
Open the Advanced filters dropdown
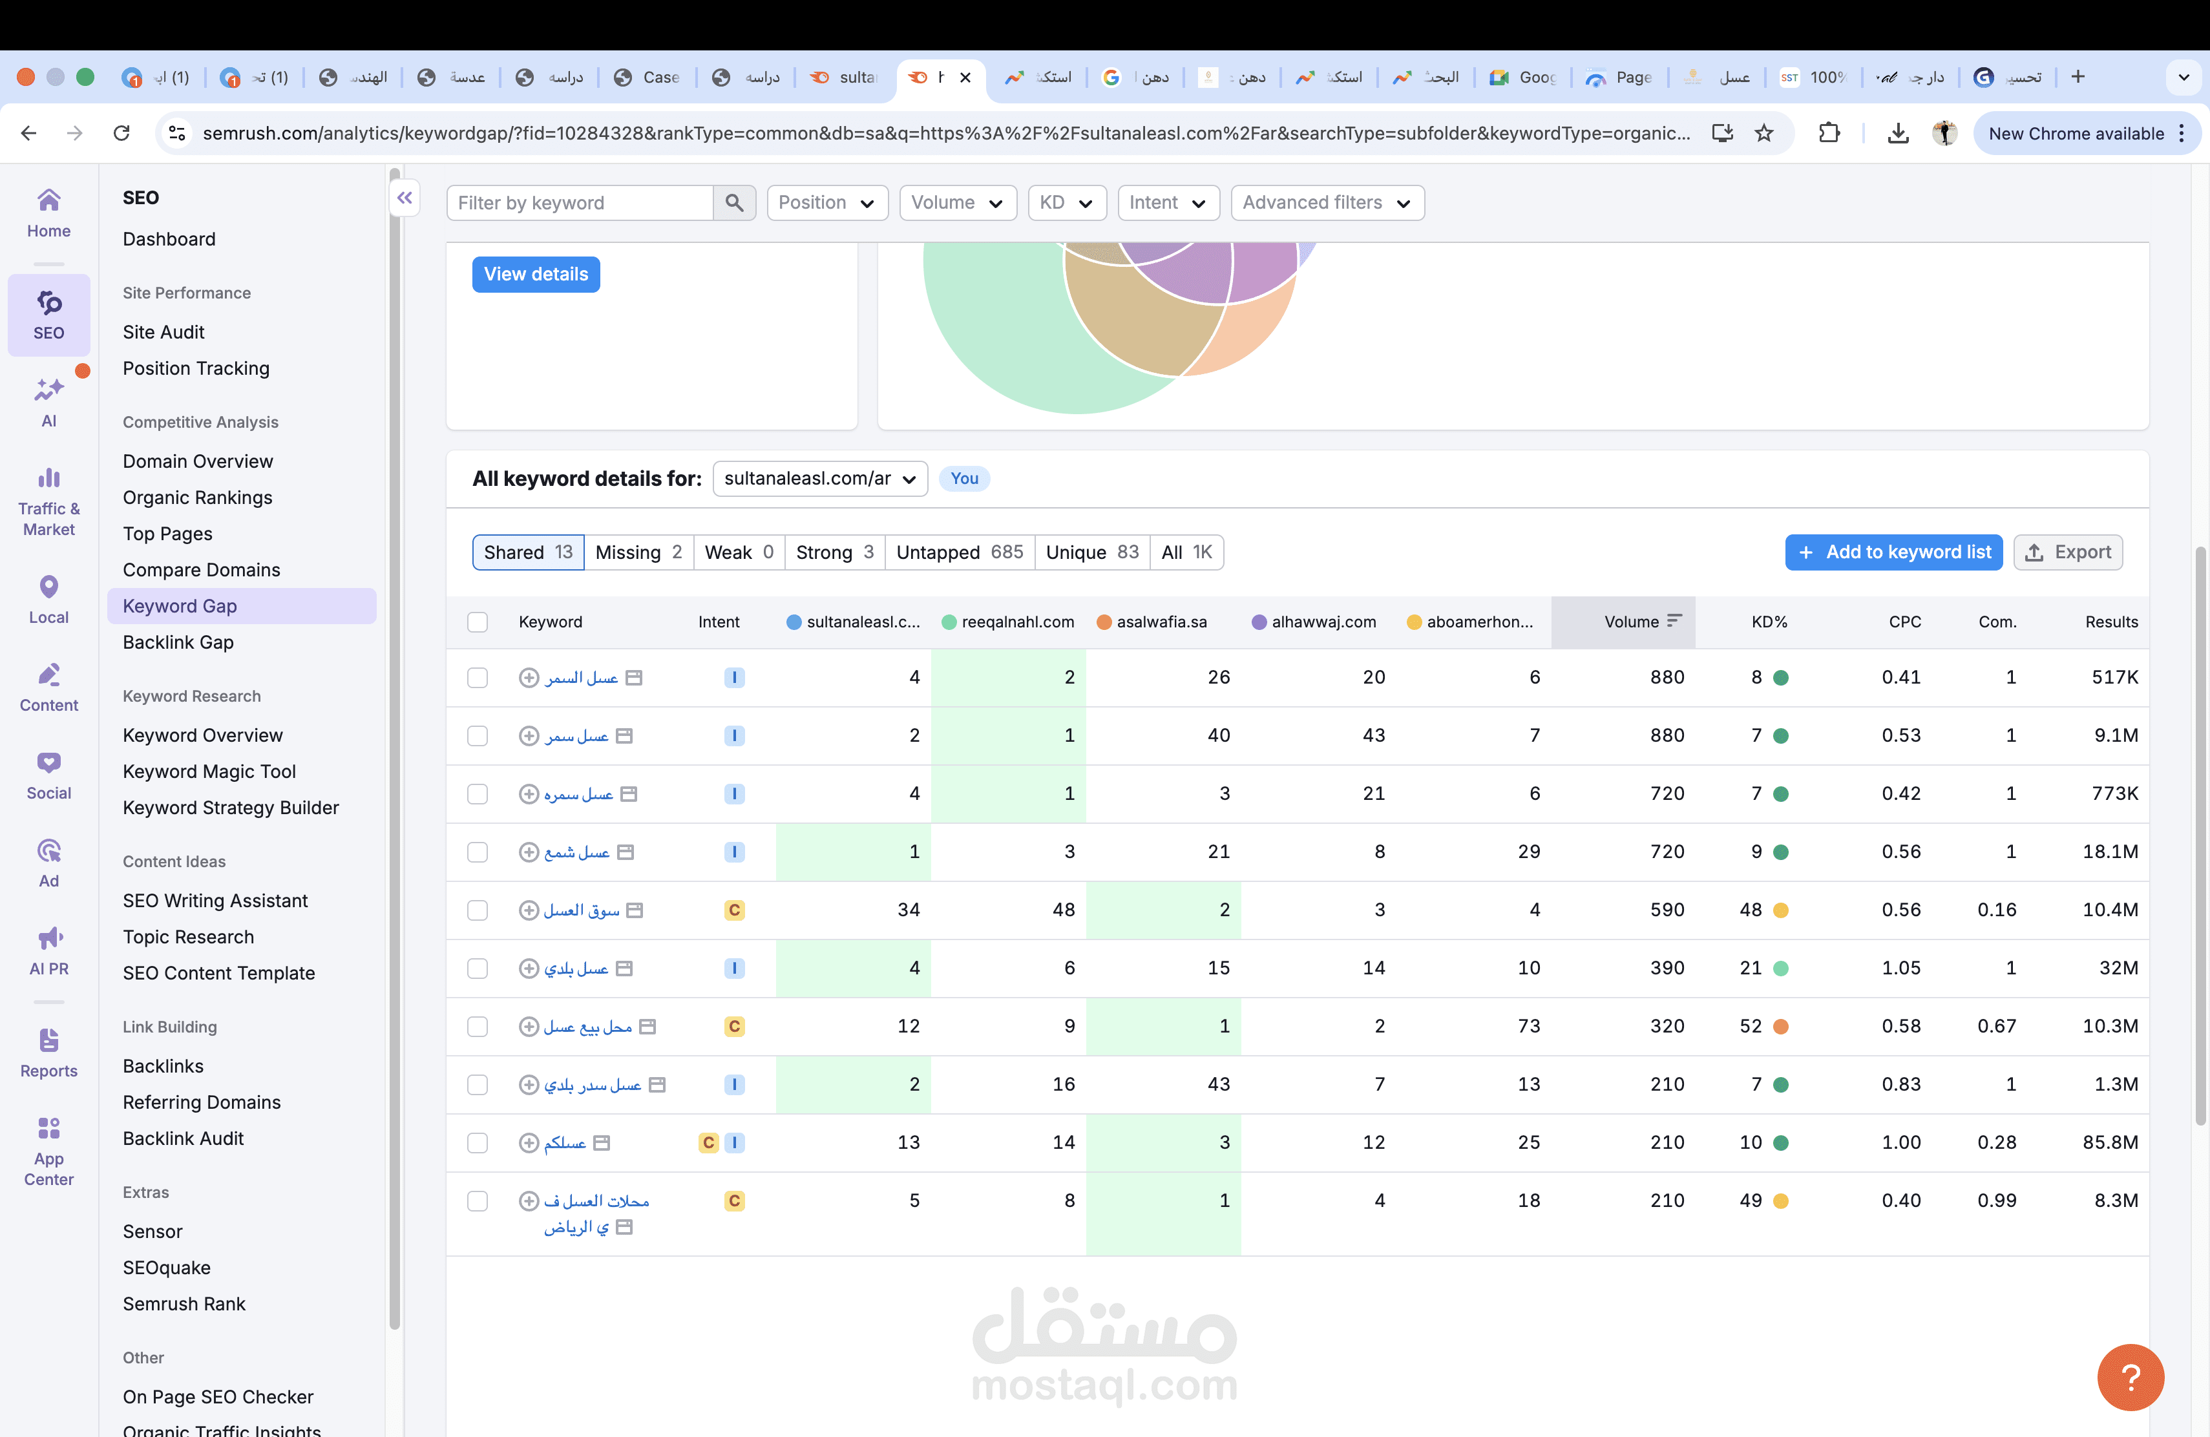coord(1326,202)
